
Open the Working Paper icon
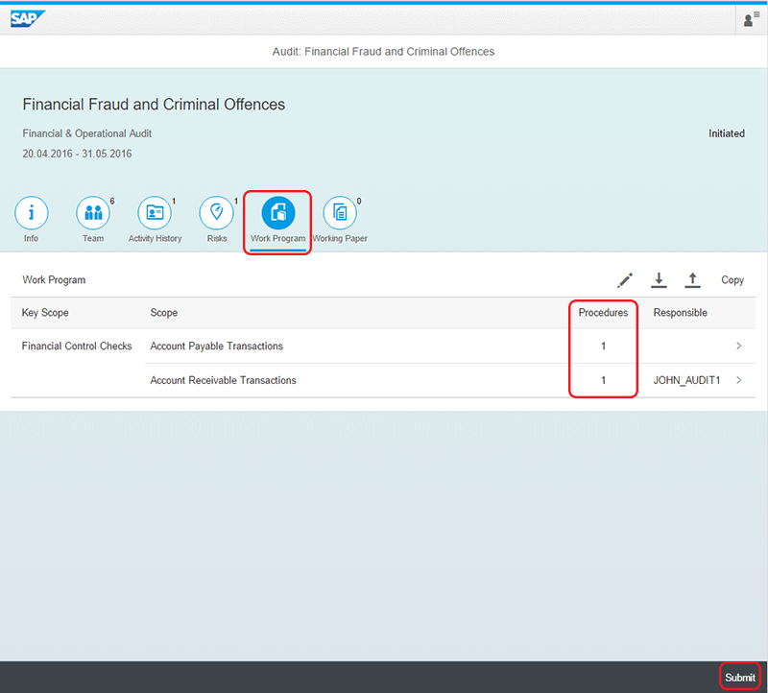tap(340, 213)
